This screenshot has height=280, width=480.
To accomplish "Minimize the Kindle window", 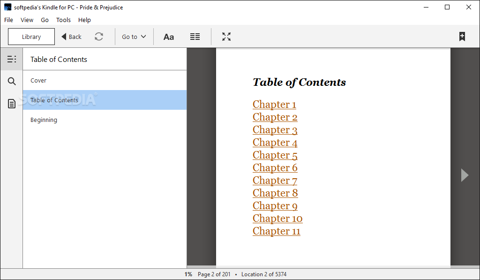I will [426, 7].
